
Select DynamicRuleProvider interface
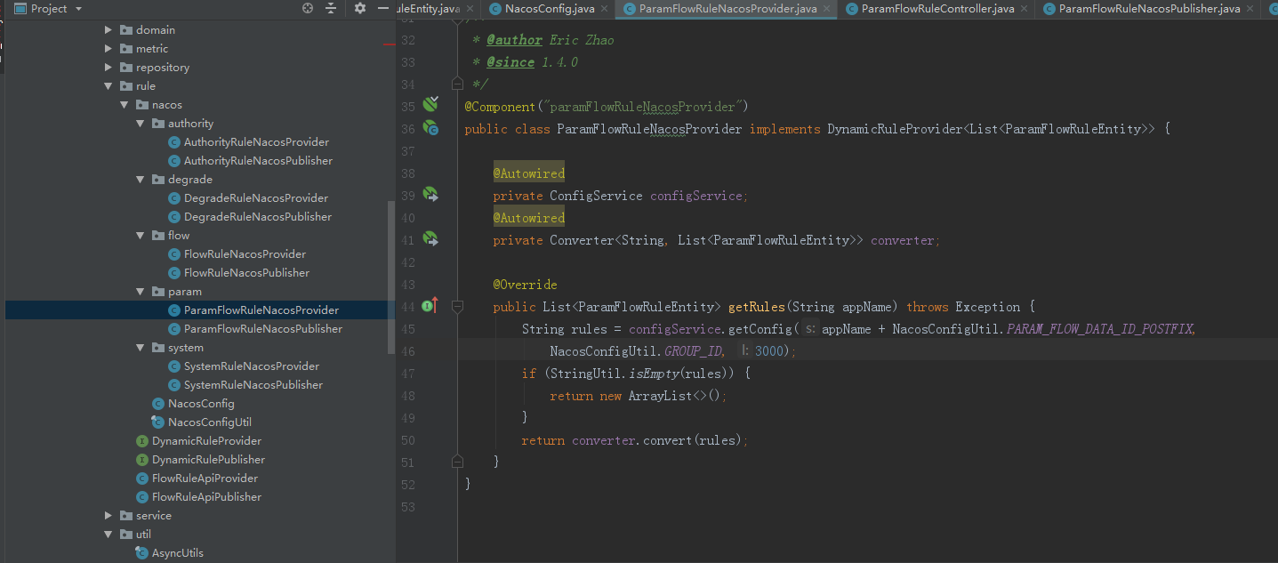click(206, 441)
